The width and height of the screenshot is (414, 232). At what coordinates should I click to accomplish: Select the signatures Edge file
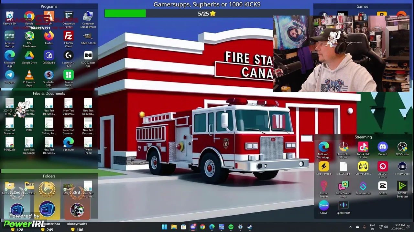point(69,145)
